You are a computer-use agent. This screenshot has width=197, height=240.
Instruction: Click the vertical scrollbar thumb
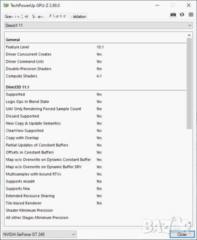(x=189, y=83)
